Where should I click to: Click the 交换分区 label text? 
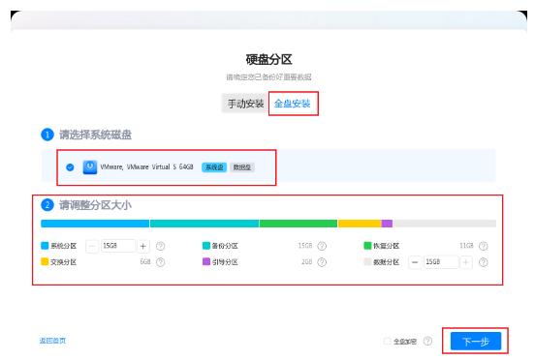(x=63, y=262)
